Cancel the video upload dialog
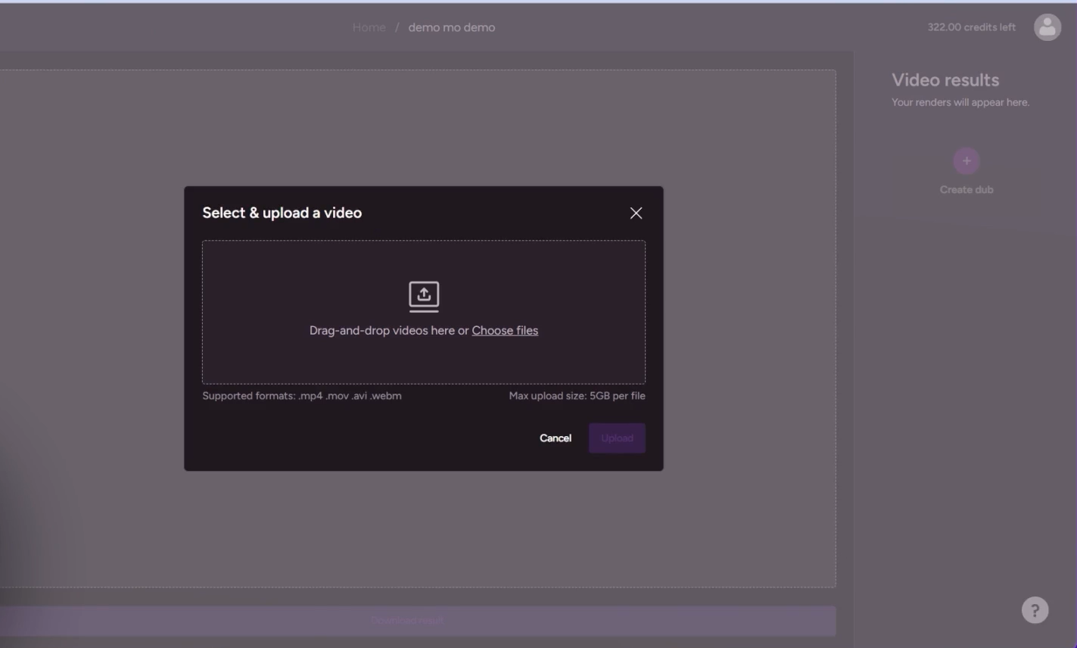This screenshot has height=648, width=1077. tap(555, 438)
